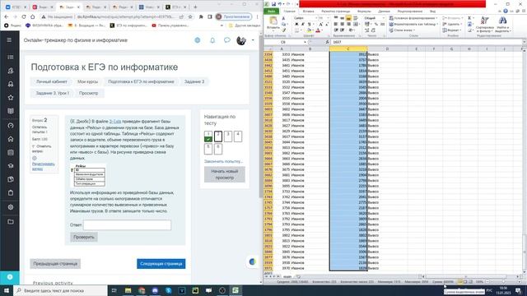
Task: Open the Файл tab in Excel
Action: click(271, 11)
